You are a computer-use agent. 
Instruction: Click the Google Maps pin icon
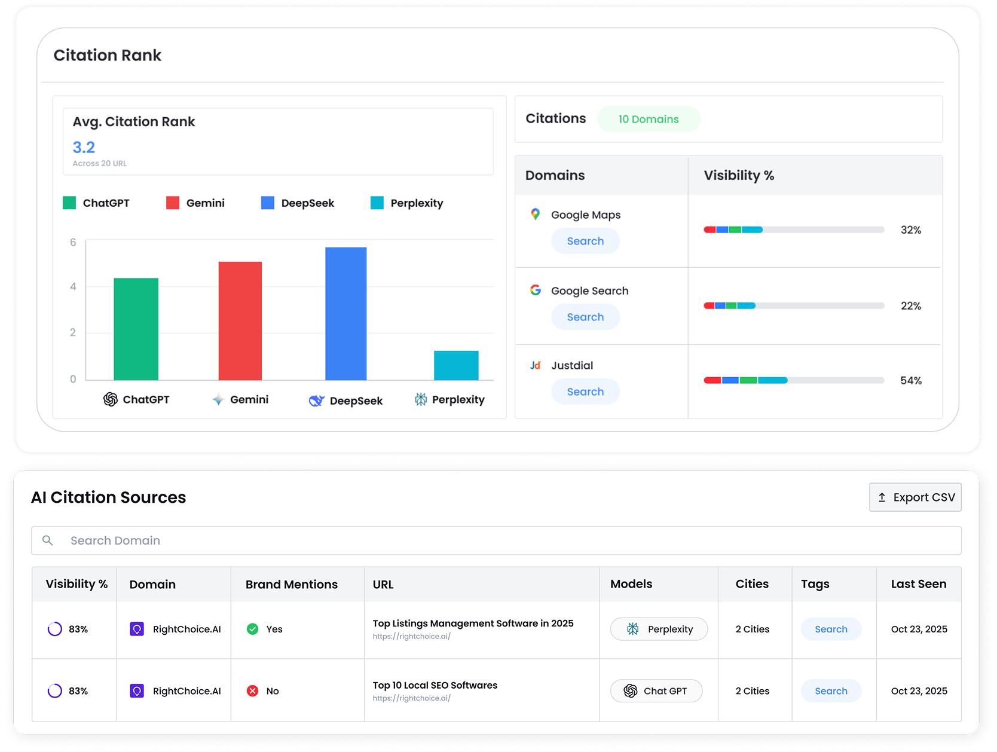535,214
